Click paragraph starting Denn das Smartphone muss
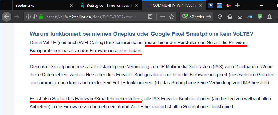 click(x=152, y=75)
